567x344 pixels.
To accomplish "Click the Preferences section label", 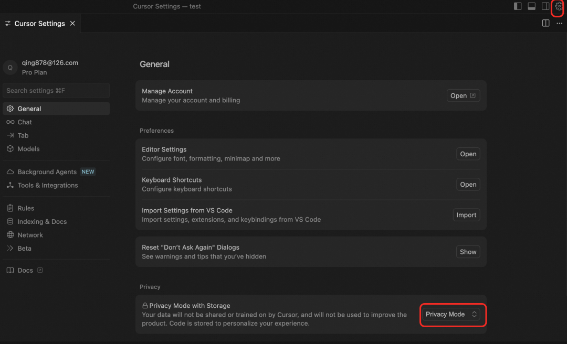I will click(156, 131).
